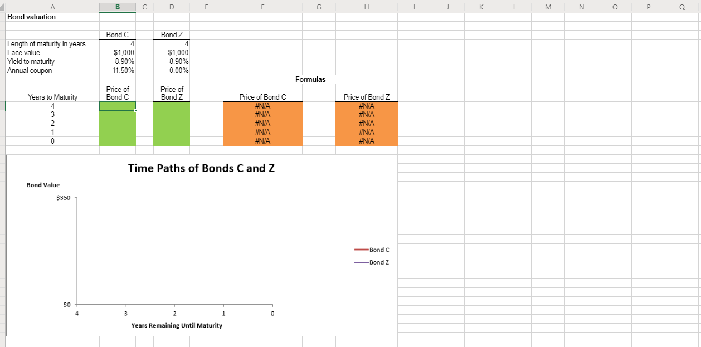701x347 pixels.
Task: Select the Bond C header cell
Action: [x=117, y=35]
